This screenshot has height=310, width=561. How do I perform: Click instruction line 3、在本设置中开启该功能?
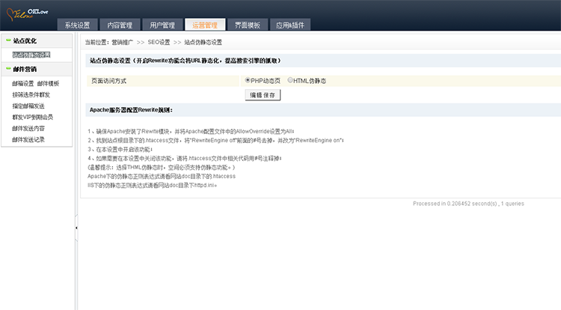tap(120, 149)
